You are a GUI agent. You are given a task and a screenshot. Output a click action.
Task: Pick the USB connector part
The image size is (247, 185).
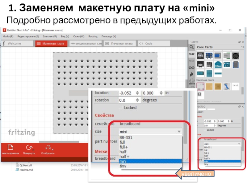(227, 56)
